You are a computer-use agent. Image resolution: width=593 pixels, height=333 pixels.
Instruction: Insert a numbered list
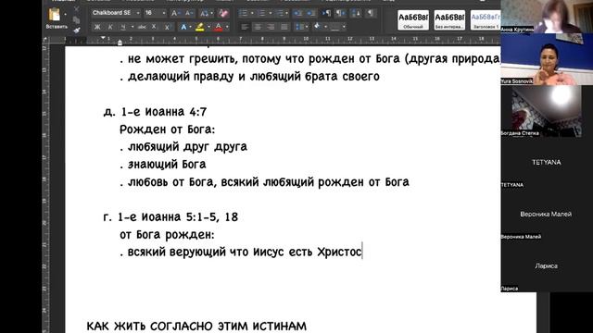click(261, 13)
